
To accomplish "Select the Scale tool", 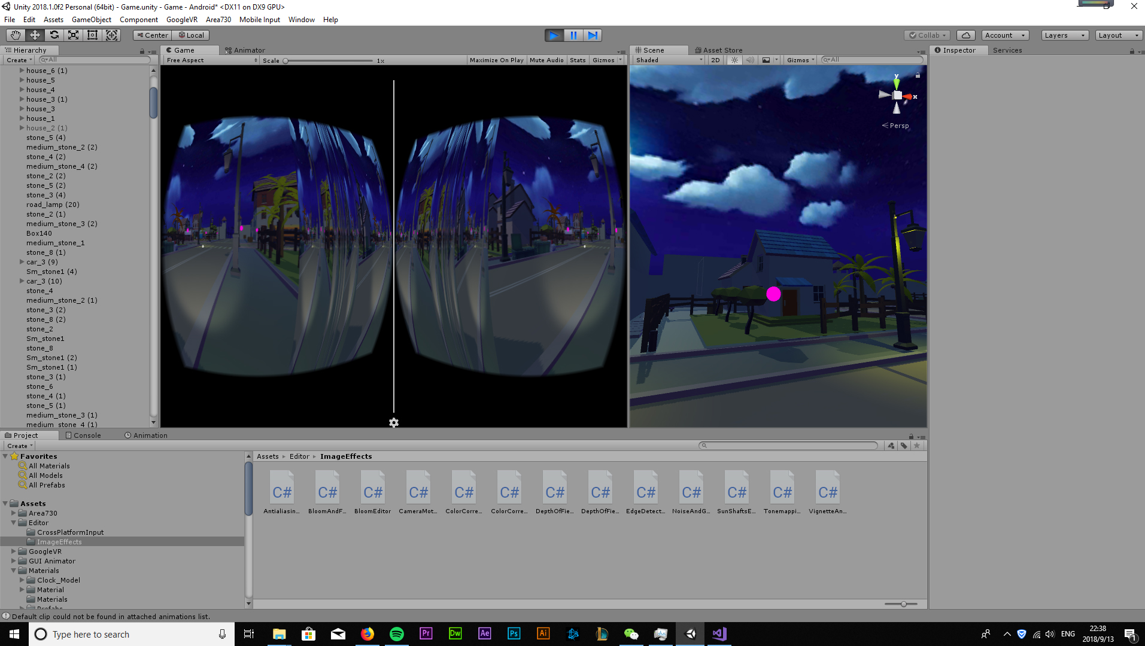I will pos(73,35).
